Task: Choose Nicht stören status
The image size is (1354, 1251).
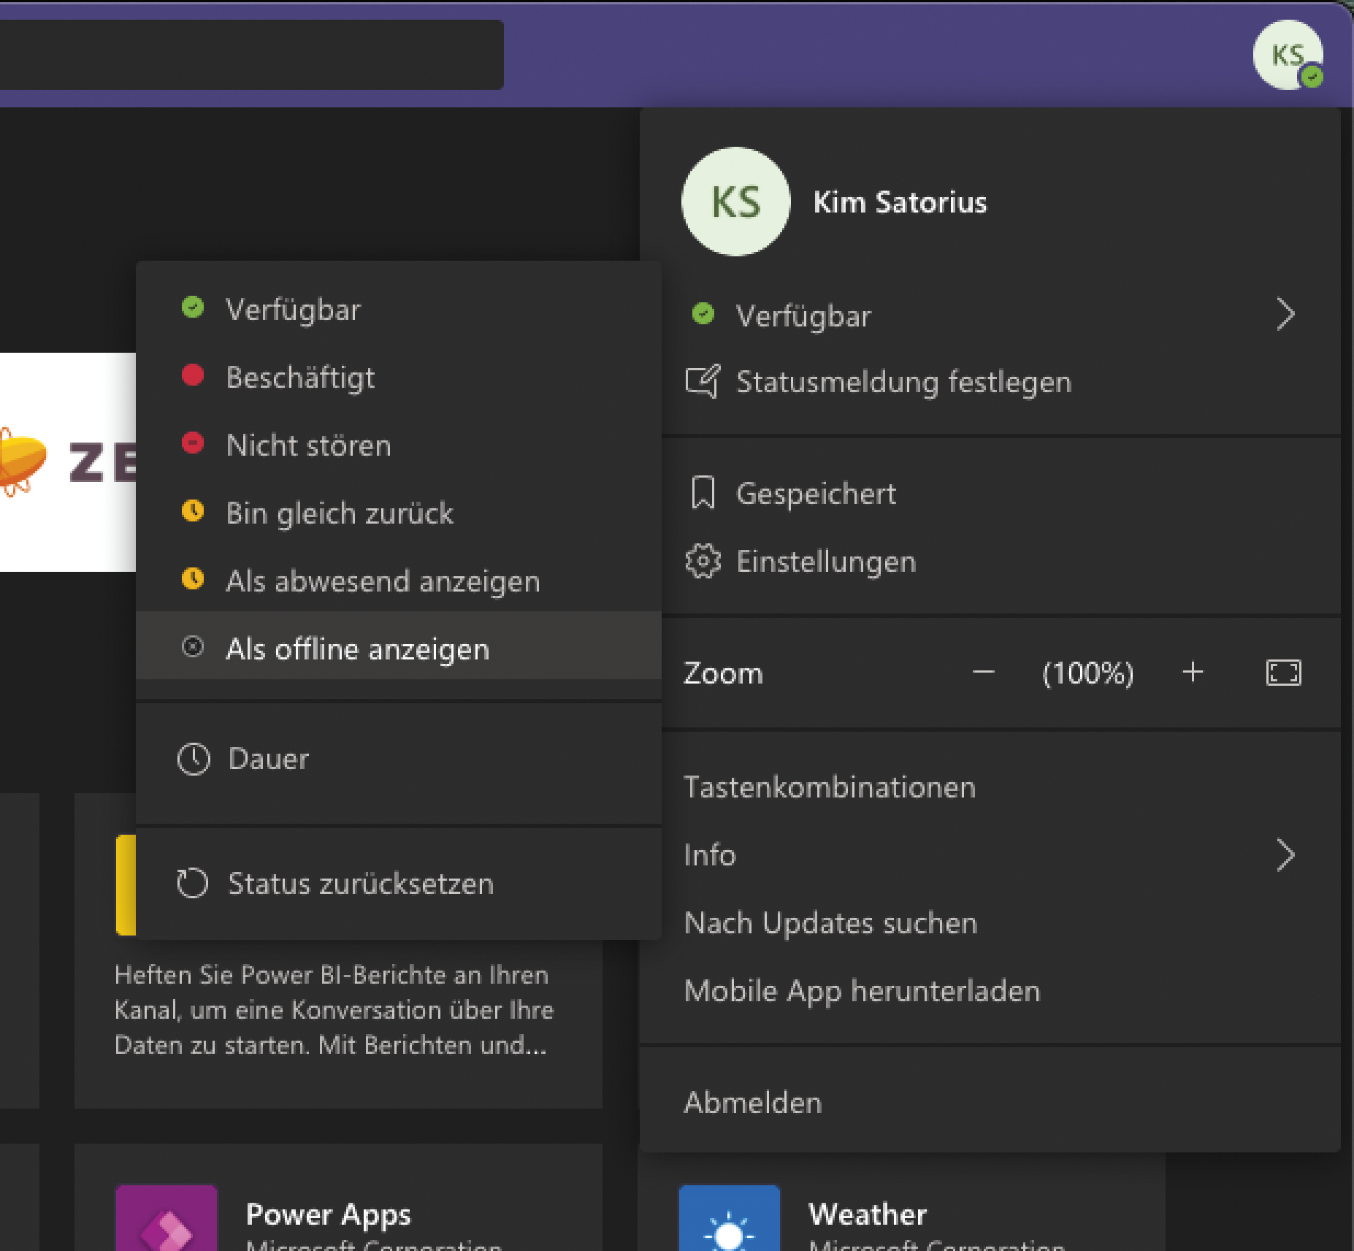Action: (399, 445)
